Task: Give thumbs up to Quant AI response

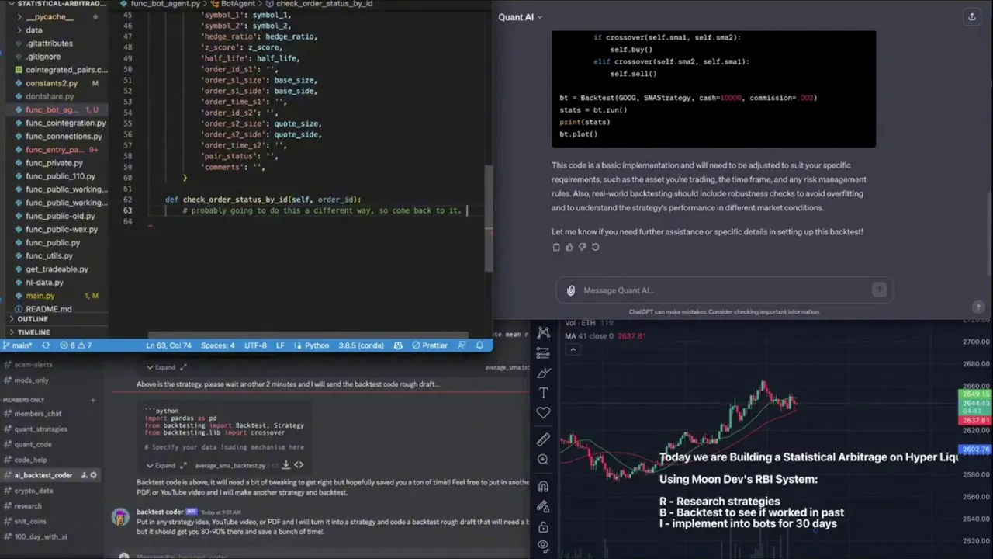Action: (569, 247)
